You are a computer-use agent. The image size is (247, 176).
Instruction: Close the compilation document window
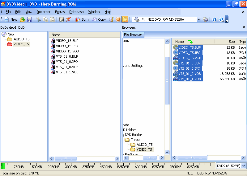(x=243, y=12)
